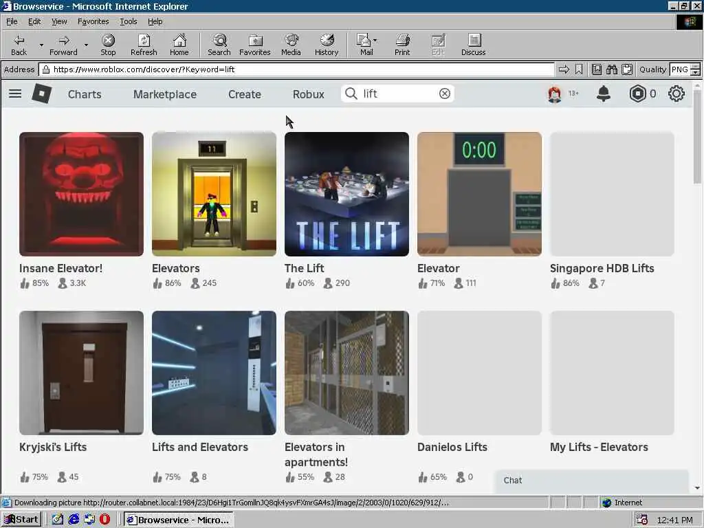Open the Search toolbar button

[x=219, y=45]
